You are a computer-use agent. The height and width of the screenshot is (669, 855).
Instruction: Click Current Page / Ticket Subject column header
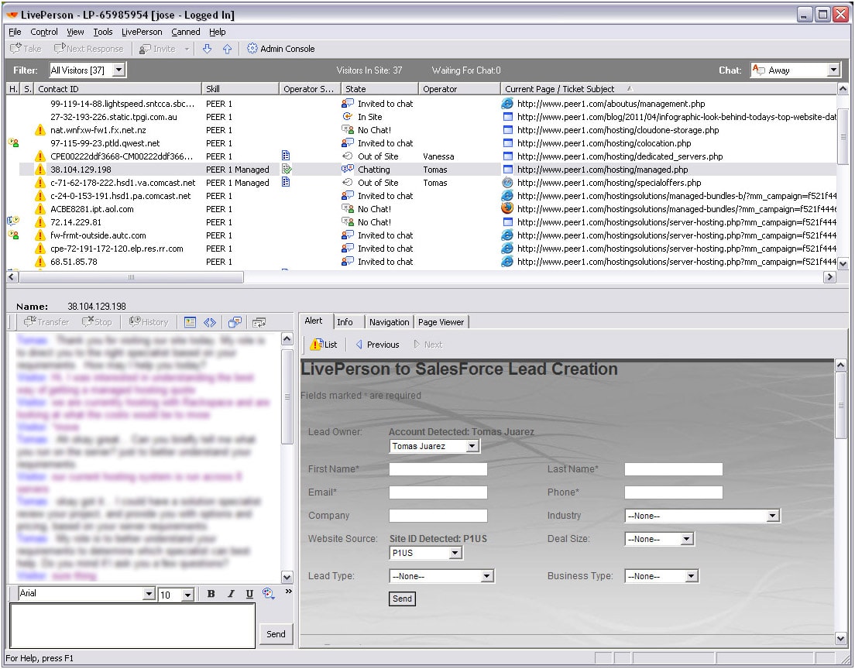coord(668,89)
